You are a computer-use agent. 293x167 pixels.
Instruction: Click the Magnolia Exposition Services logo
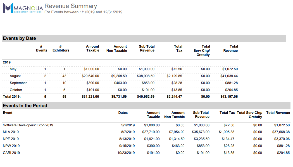(22, 8)
